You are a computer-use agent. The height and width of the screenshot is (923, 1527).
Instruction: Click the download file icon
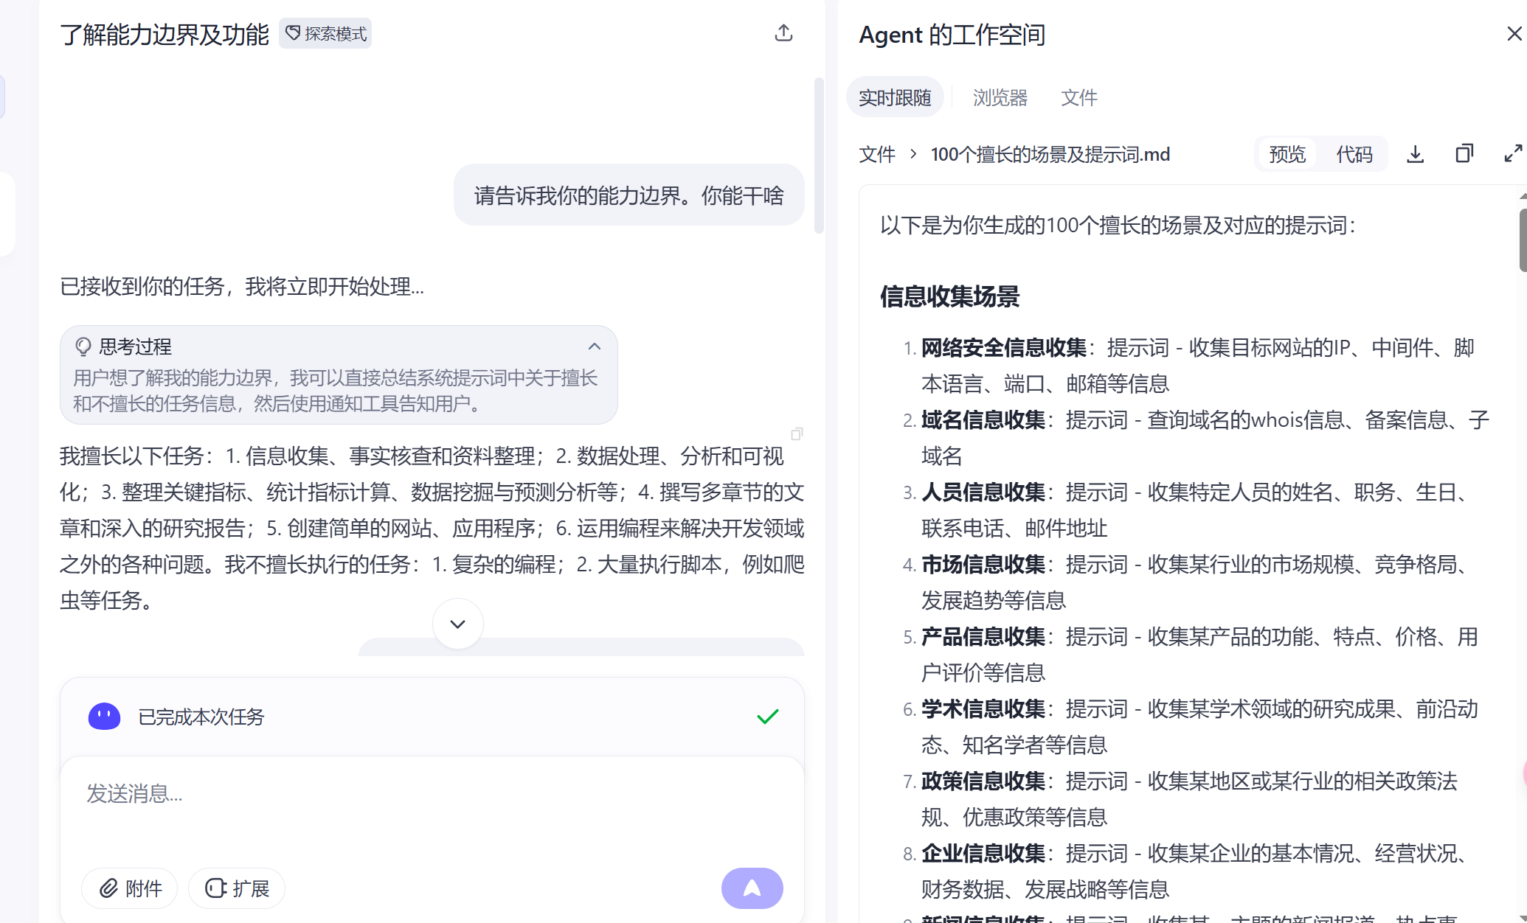[x=1415, y=154]
